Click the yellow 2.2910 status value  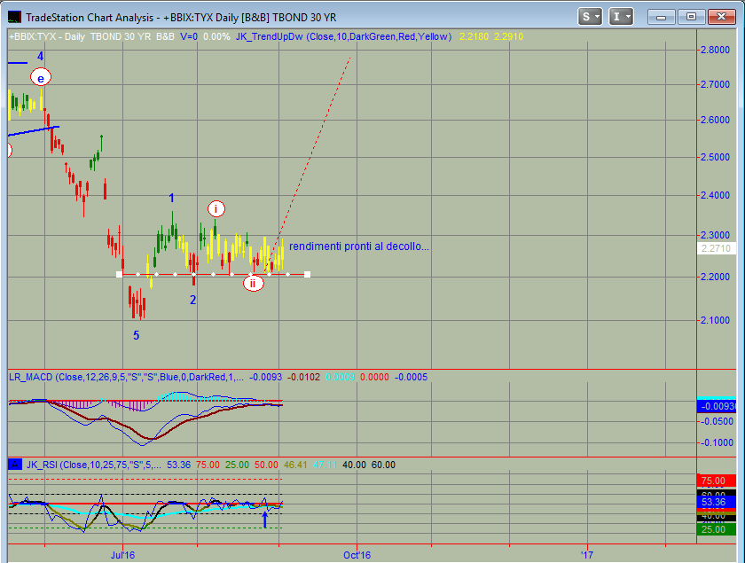point(508,36)
